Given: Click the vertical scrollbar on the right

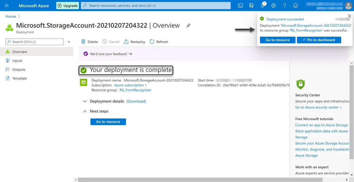Looking at the screenshot, I should coord(351,112).
